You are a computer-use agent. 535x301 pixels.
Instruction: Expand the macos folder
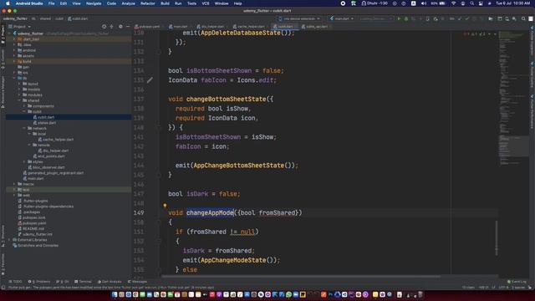tap(14, 184)
